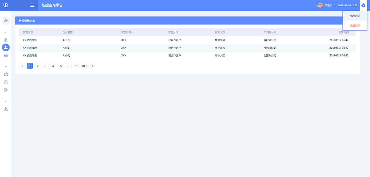Select the highlighted user profile sidebar icon

[x=6, y=47]
